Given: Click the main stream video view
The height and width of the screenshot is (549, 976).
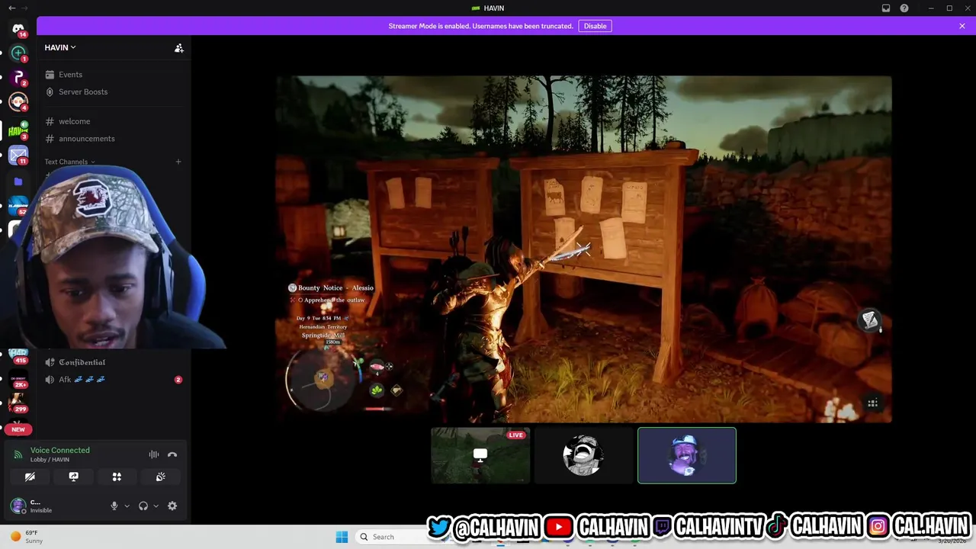Looking at the screenshot, I should 583,249.
